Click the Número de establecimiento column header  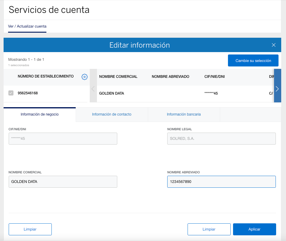coord(45,76)
